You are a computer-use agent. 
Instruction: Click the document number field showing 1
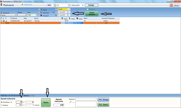[63, 5]
